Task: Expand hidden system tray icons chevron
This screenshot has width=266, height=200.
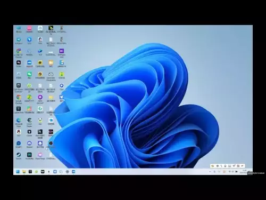Action: coord(210,172)
